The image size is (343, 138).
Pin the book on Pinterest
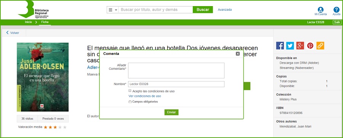[x=310, y=45]
